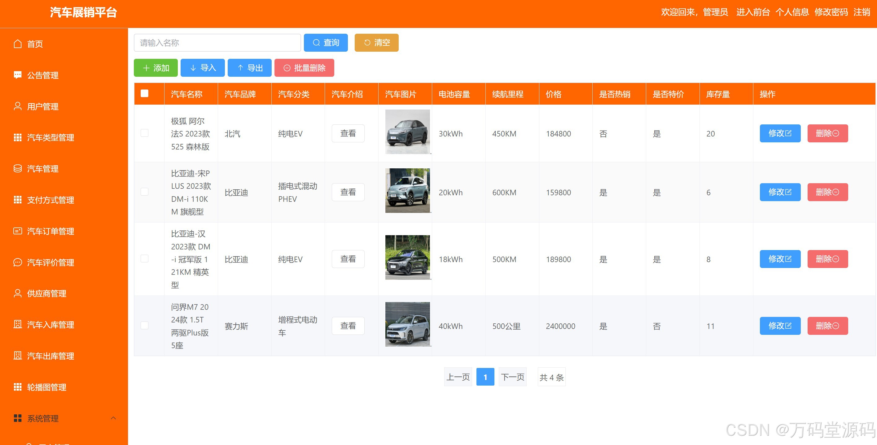Screen dimensions: 877x445
Task: Click the person icon next to 用户管理
Action: (18, 106)
